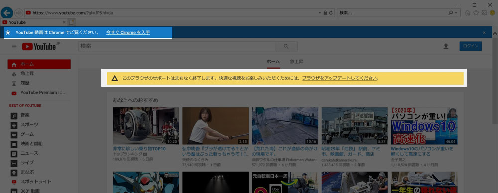The width and height of the screenshot is (498, 193).
Task: Open the 昭和29年 池袋 video thumbnail
Action: coord(355,126)
